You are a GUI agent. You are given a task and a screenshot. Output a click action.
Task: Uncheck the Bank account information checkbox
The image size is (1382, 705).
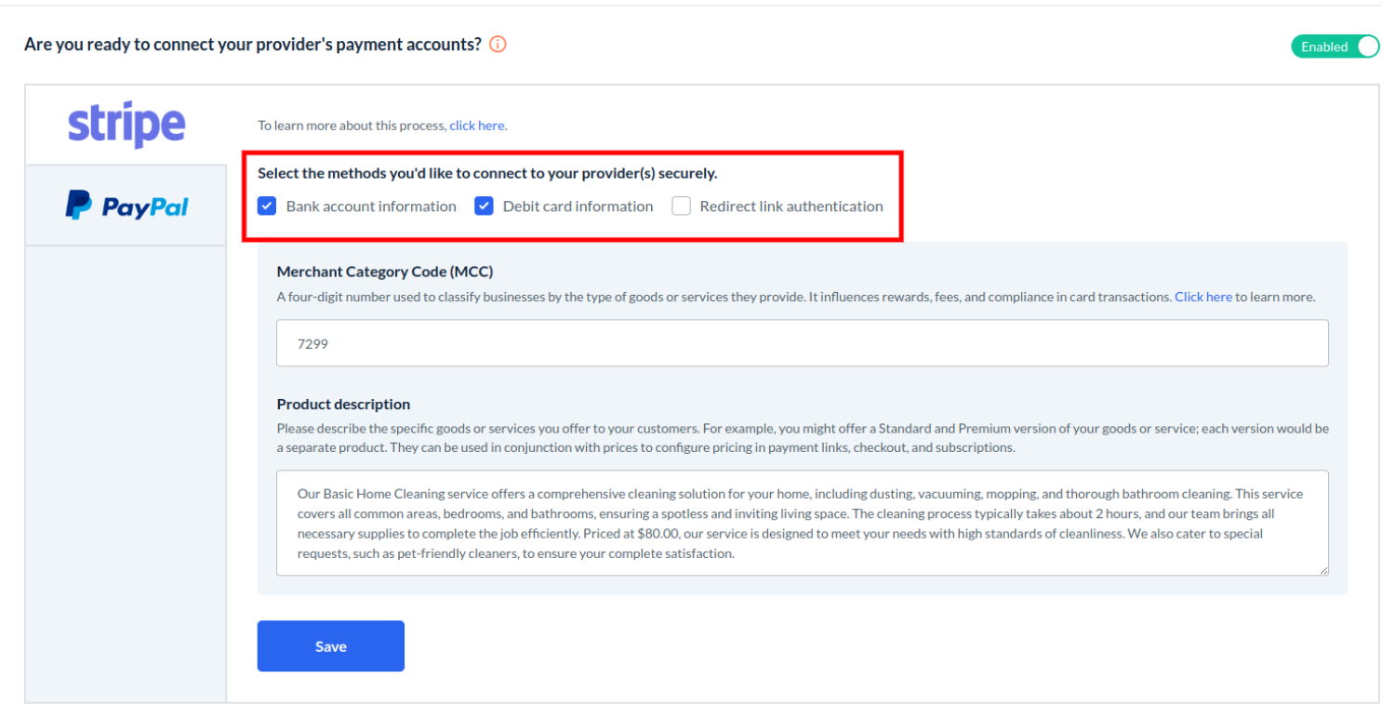[267, 206]
